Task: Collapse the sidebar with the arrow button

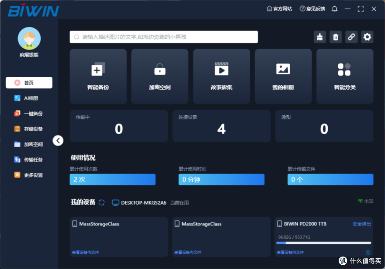Action: point(58,141)
